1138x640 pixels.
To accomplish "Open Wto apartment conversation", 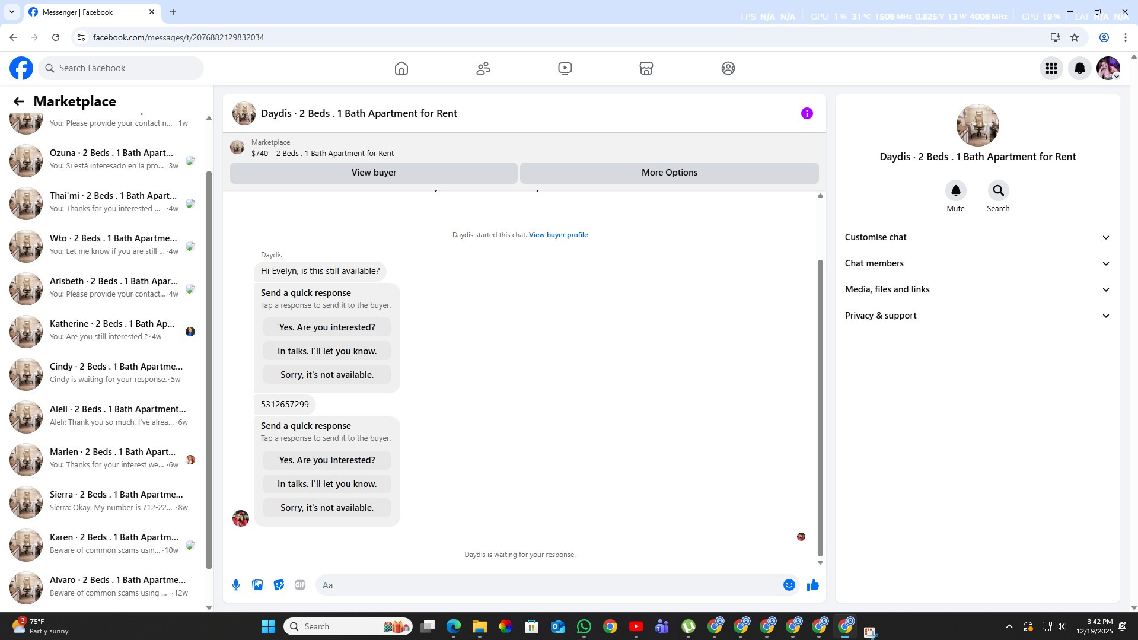I will [104, 246].
